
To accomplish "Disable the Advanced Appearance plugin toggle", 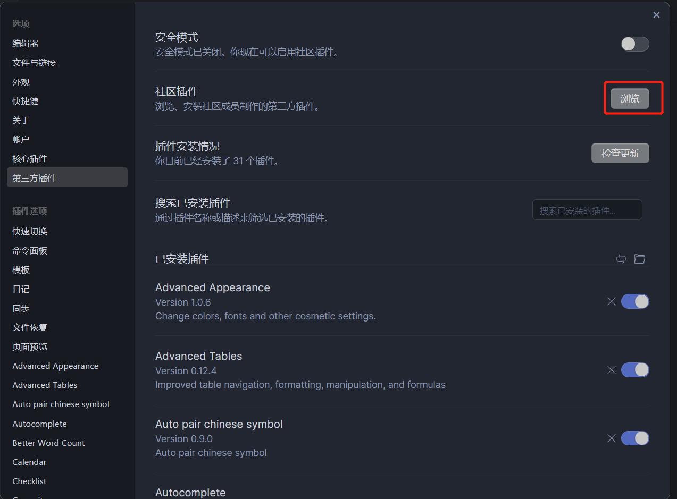I will coord(635,301).
